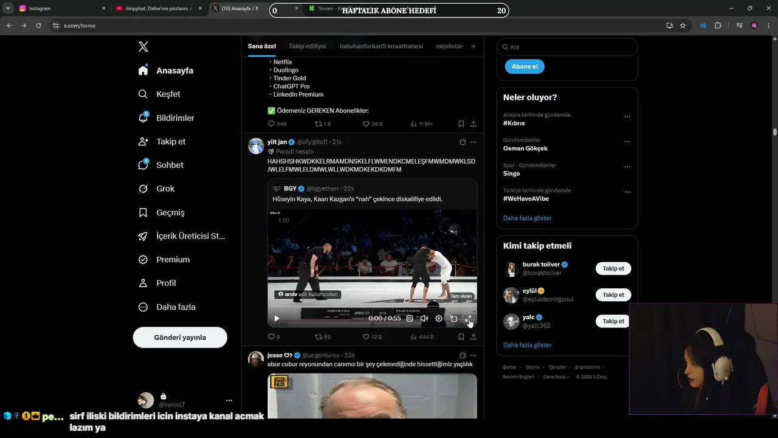Bookmark this page with the star icon
Viewport: 778px width, 438px height.
coord(683,26)
